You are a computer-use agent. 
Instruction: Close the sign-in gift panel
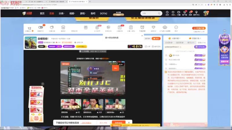(x=43, y=84)
